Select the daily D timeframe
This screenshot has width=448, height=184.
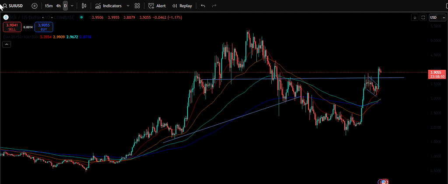65,6
